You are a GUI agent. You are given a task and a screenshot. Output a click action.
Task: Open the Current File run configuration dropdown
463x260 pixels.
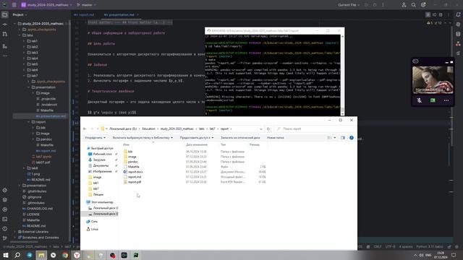pyautogui.click(x=349, y=5)
